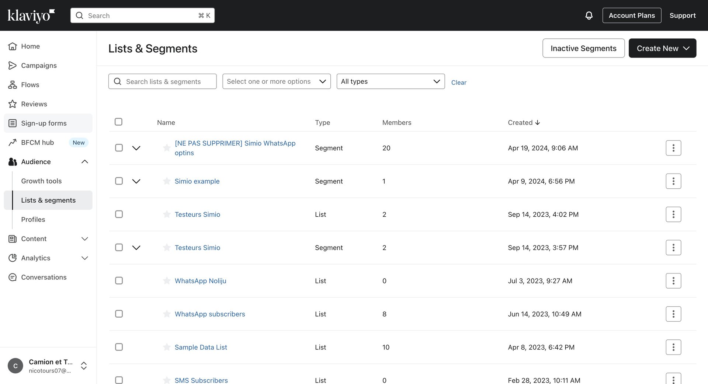This screenshot has height=384, width=708.
Task: Tick the WhatsApp Noliju row checkbox
Action: [119, 281]
